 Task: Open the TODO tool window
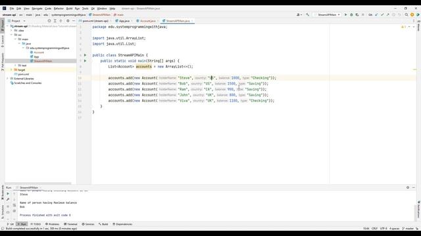36,224
